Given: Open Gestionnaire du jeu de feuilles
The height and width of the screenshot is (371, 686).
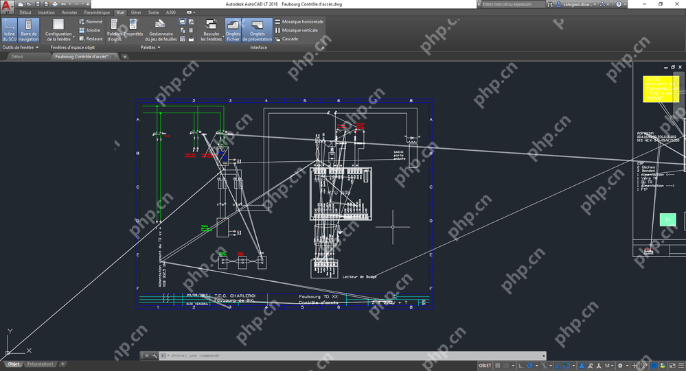Looking at the screenshot, I should (161, 30).
